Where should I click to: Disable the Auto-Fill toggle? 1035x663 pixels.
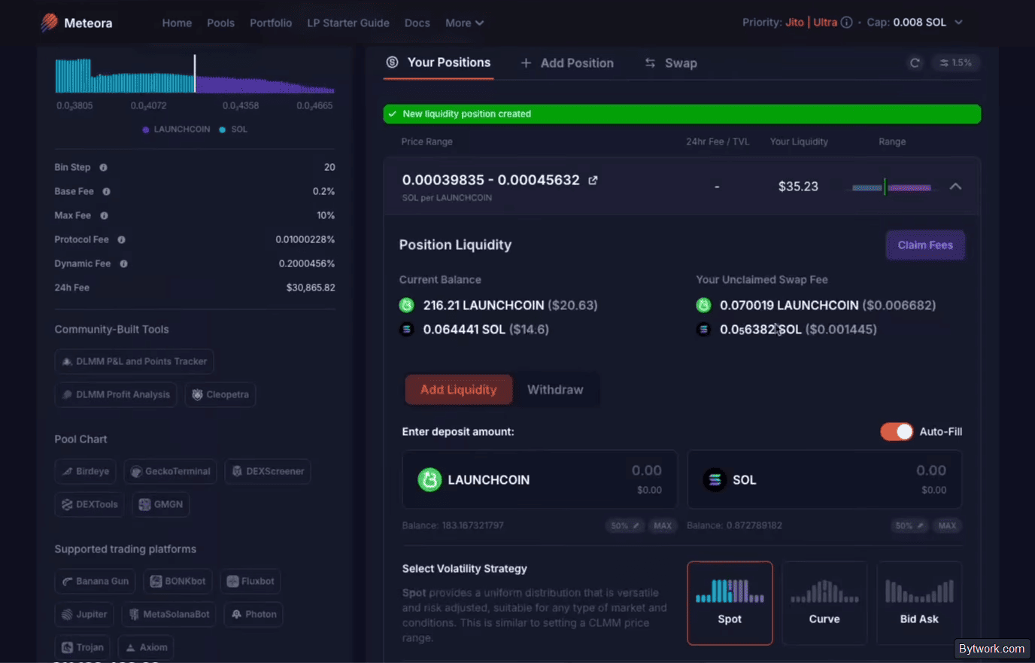pos(897,431)
